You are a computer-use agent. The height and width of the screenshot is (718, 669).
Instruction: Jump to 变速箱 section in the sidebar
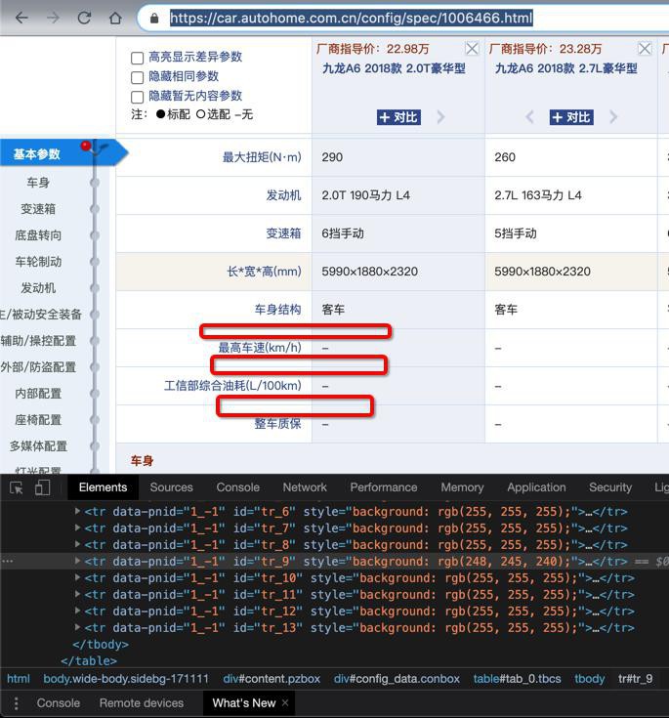click(x=38, y=209)
